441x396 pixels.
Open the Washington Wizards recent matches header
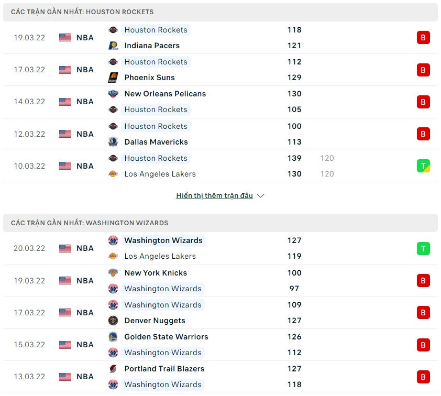90,223
